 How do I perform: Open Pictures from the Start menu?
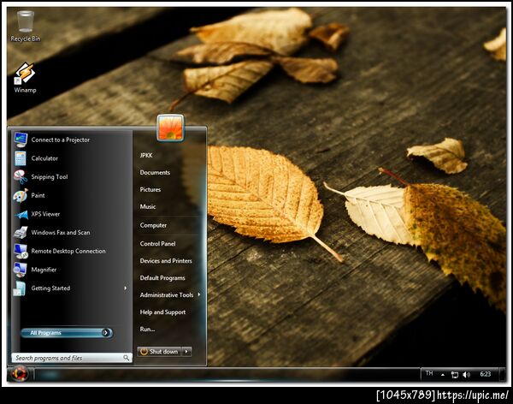tap(150, 189)
